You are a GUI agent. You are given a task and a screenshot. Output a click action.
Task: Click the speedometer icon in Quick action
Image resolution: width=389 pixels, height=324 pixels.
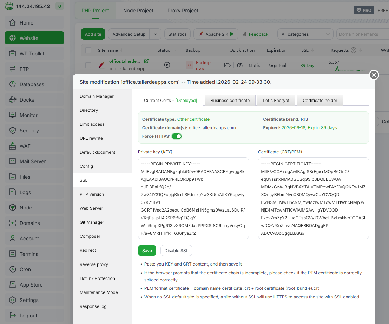tap(240, 65)
